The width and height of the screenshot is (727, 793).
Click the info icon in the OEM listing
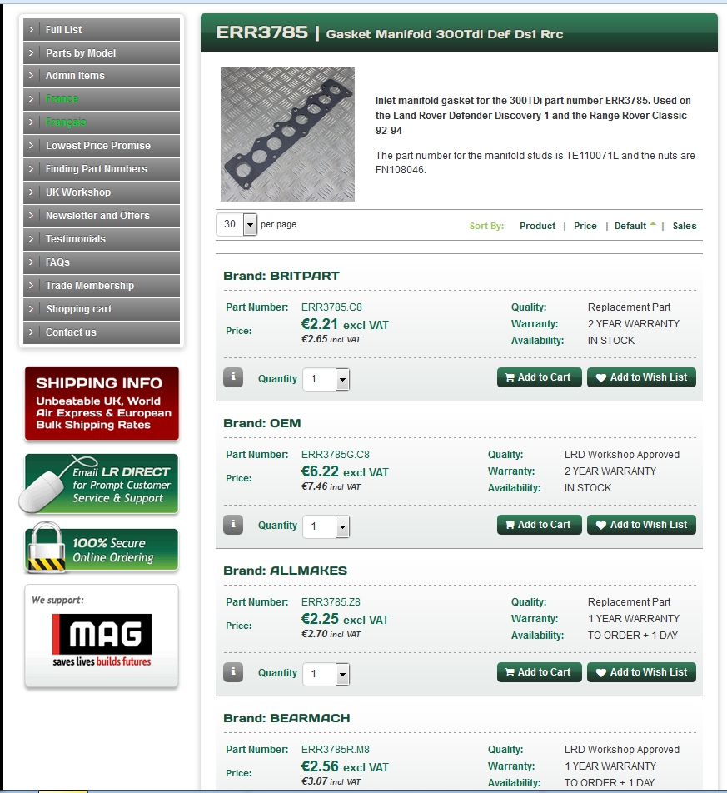233,525
